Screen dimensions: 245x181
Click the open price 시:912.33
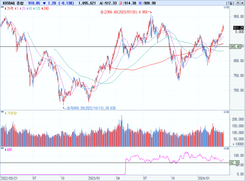point(108,3)
